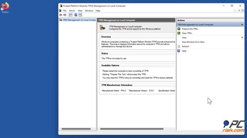The height and width of the screenshot is (138, 247).
Task: Click the MMC icon left of File menu
Action: (x=60, y=11)
